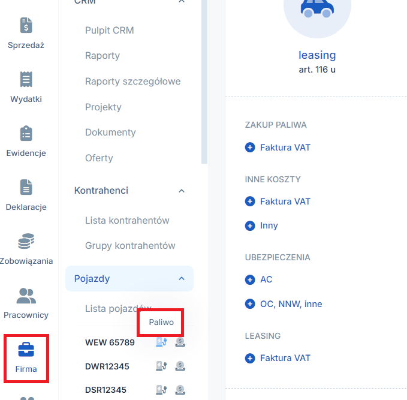The image size is (407, 400).
Task: Open Pulpit CRM menu item
Action: click(x=110, y=31)
